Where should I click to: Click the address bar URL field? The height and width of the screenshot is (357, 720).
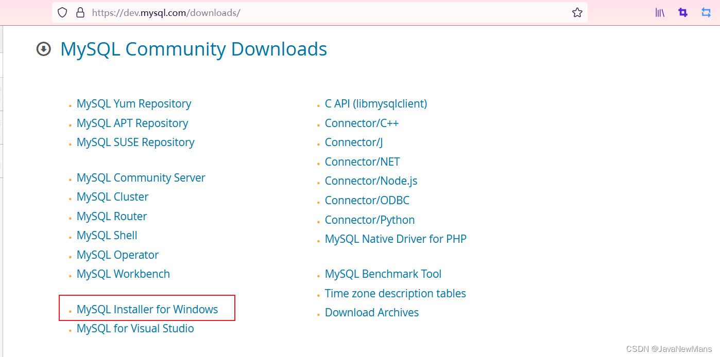319,12
